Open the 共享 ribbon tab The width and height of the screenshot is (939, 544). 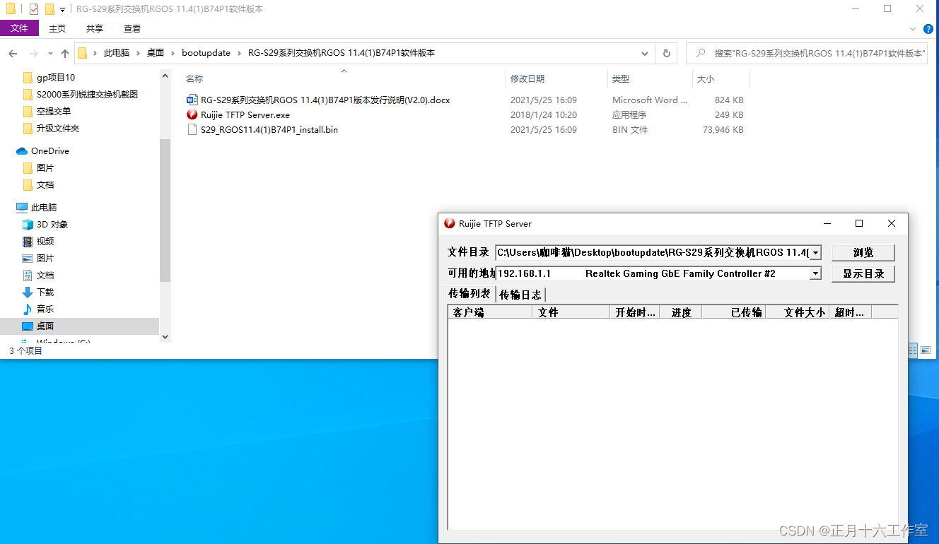[x=95, y=29]
